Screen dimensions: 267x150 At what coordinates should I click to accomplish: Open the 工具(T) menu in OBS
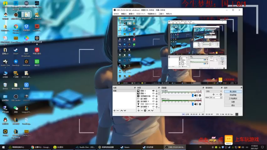(161, 14)
